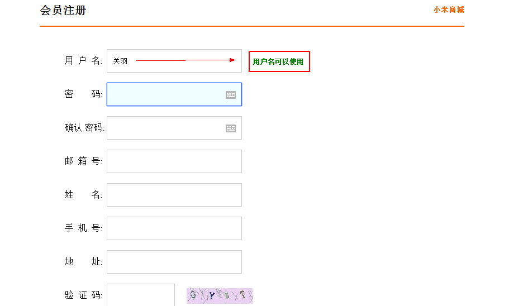
Task: Click the 用户名 field containing 关羽
Action: 174,61
